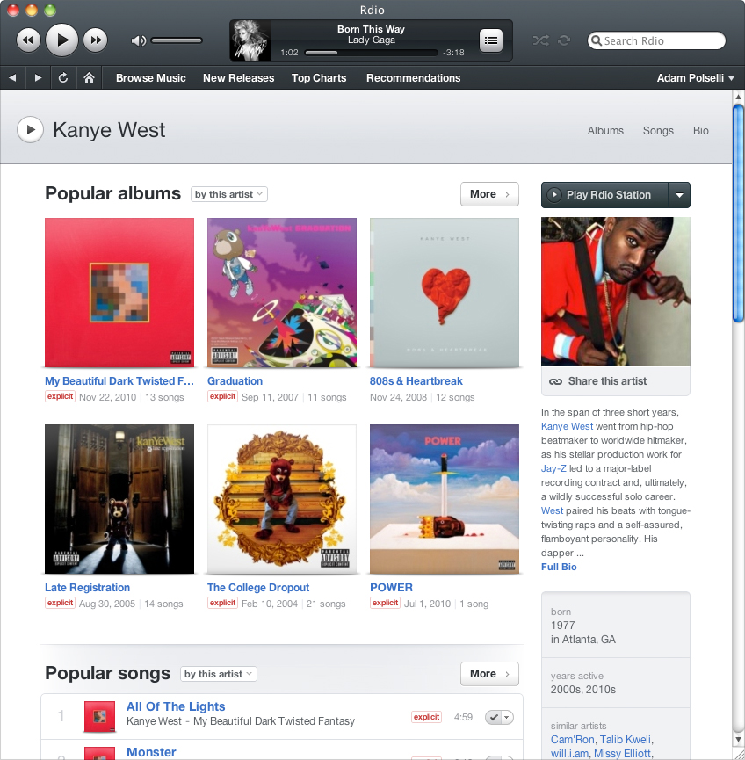Click More button for Popular songs
The image size is (745, 760).
pos(489,674)
